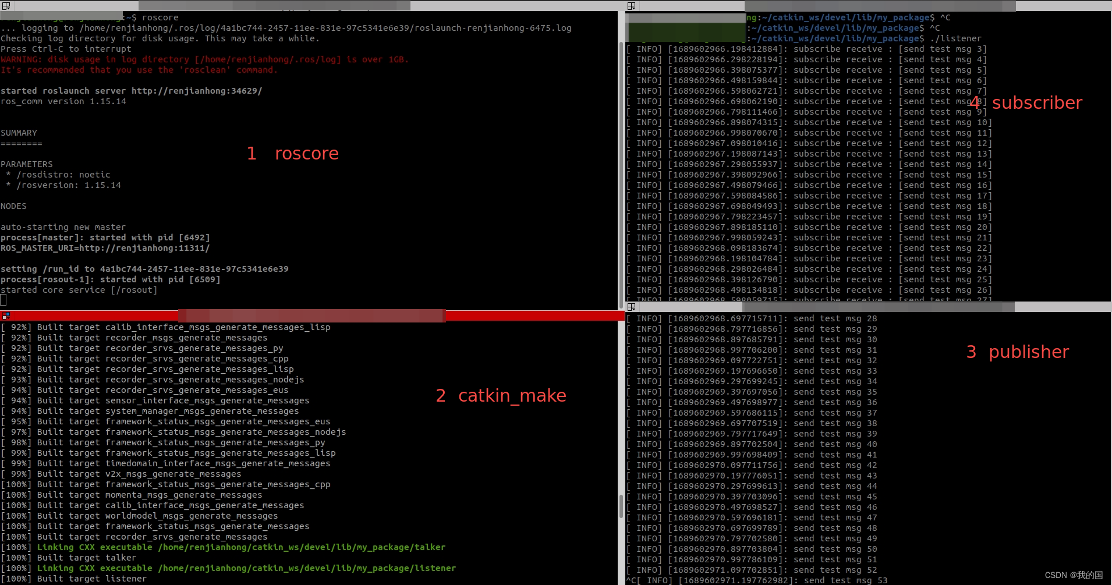Click the 'send test msg 50' publisher line
Viewport: 1112px width, 585px height.
(x=752, y=549)
